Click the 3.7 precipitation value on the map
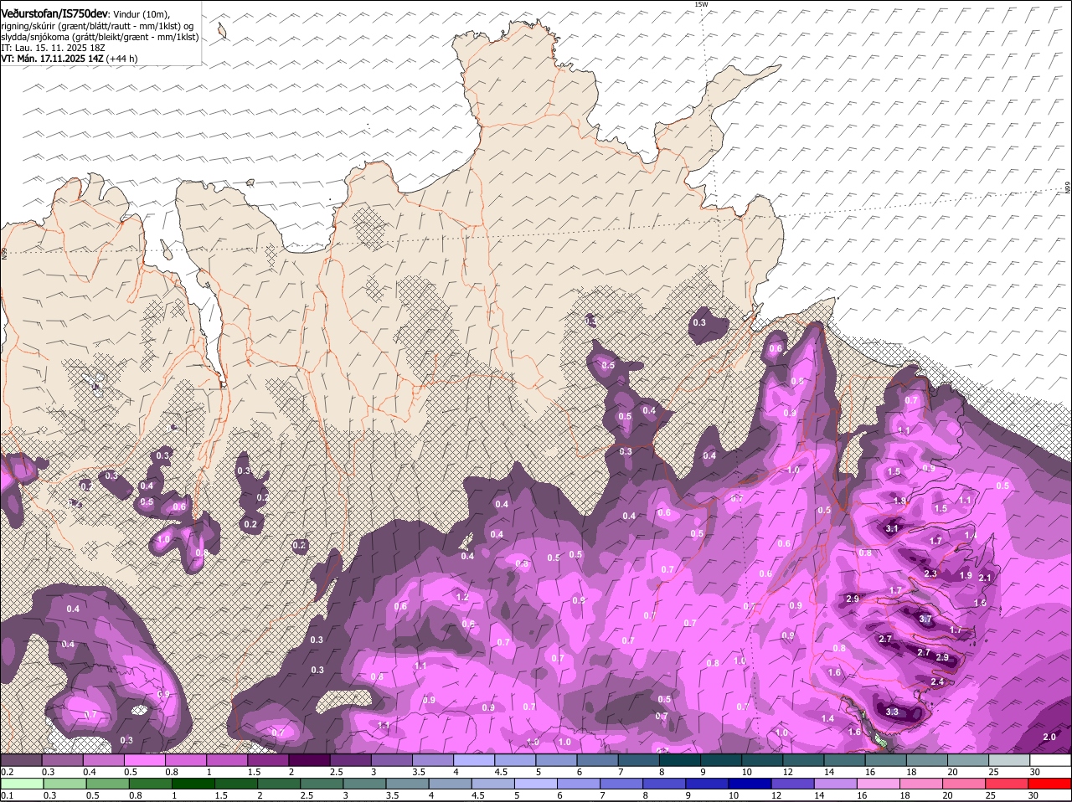The width and height of the screenshot is (1072, 802). (925, 619)
